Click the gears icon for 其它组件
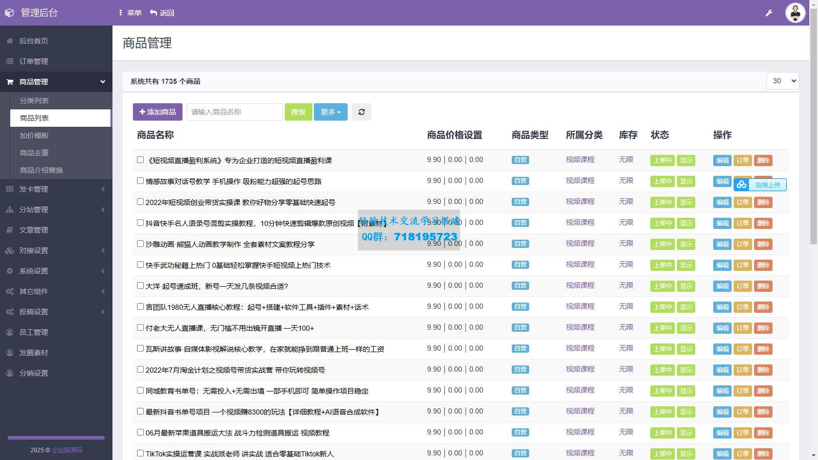The width and height of the screenshot is (818, 460). 10,291
